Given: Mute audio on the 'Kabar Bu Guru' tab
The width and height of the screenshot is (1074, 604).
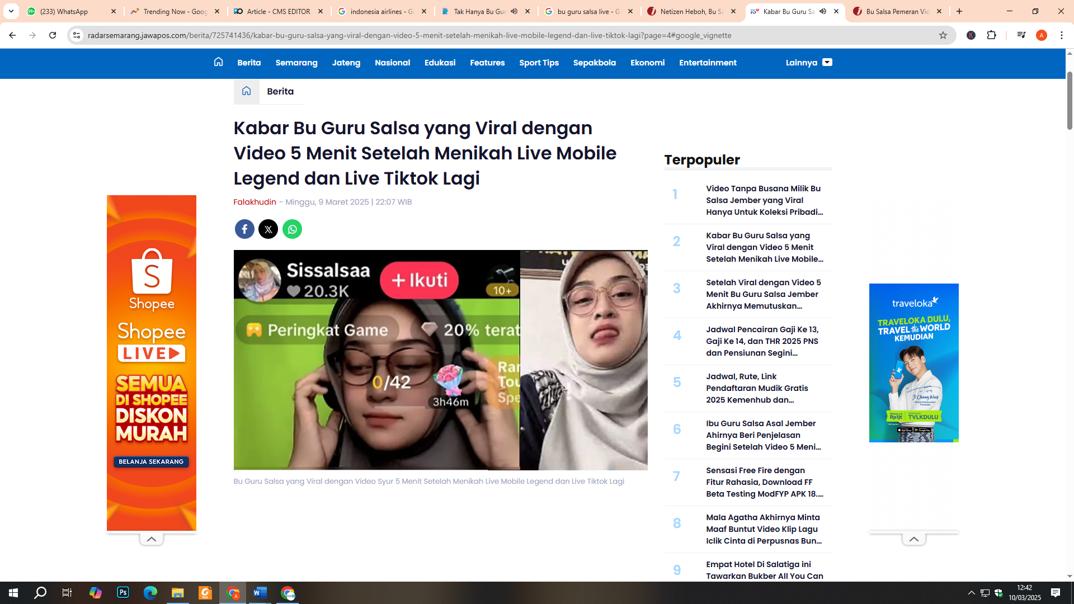Looking at the screenshot, I should [x=822, y=11].
